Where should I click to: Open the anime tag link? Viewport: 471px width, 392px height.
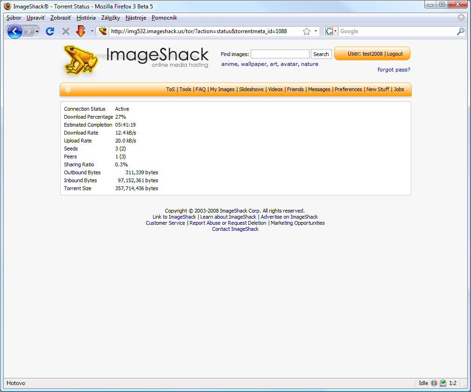point(229,64)
